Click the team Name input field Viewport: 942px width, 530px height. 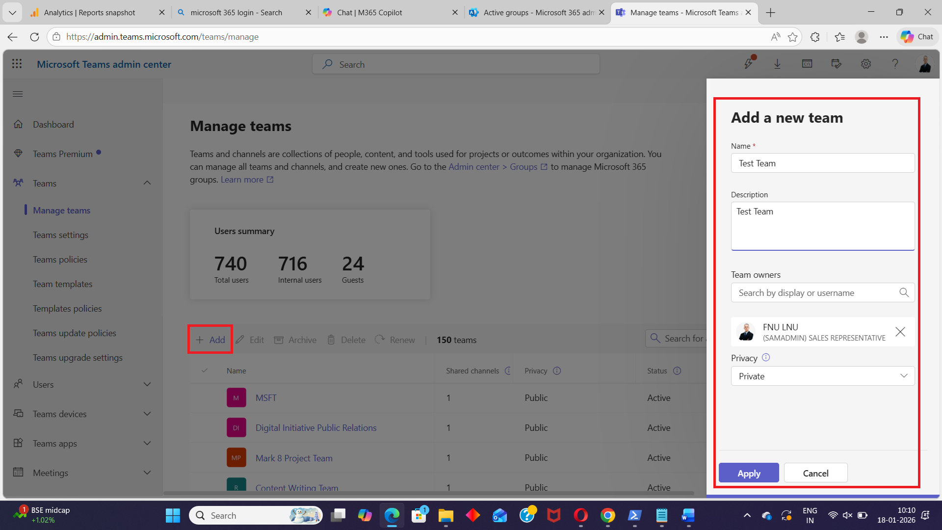pyautogui.click(x=823, y=163)
